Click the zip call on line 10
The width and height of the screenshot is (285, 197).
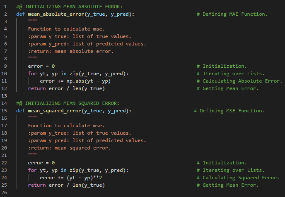tap(74, 74)
